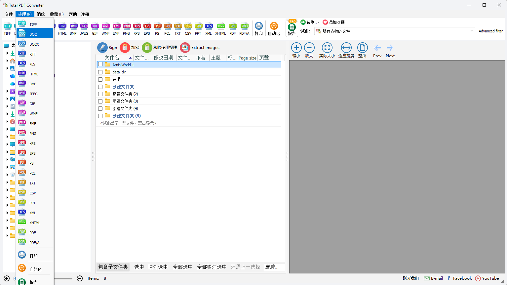Click the TXT convert icon in toolbar
Screen dimensions: 507x285
point(178,26)
